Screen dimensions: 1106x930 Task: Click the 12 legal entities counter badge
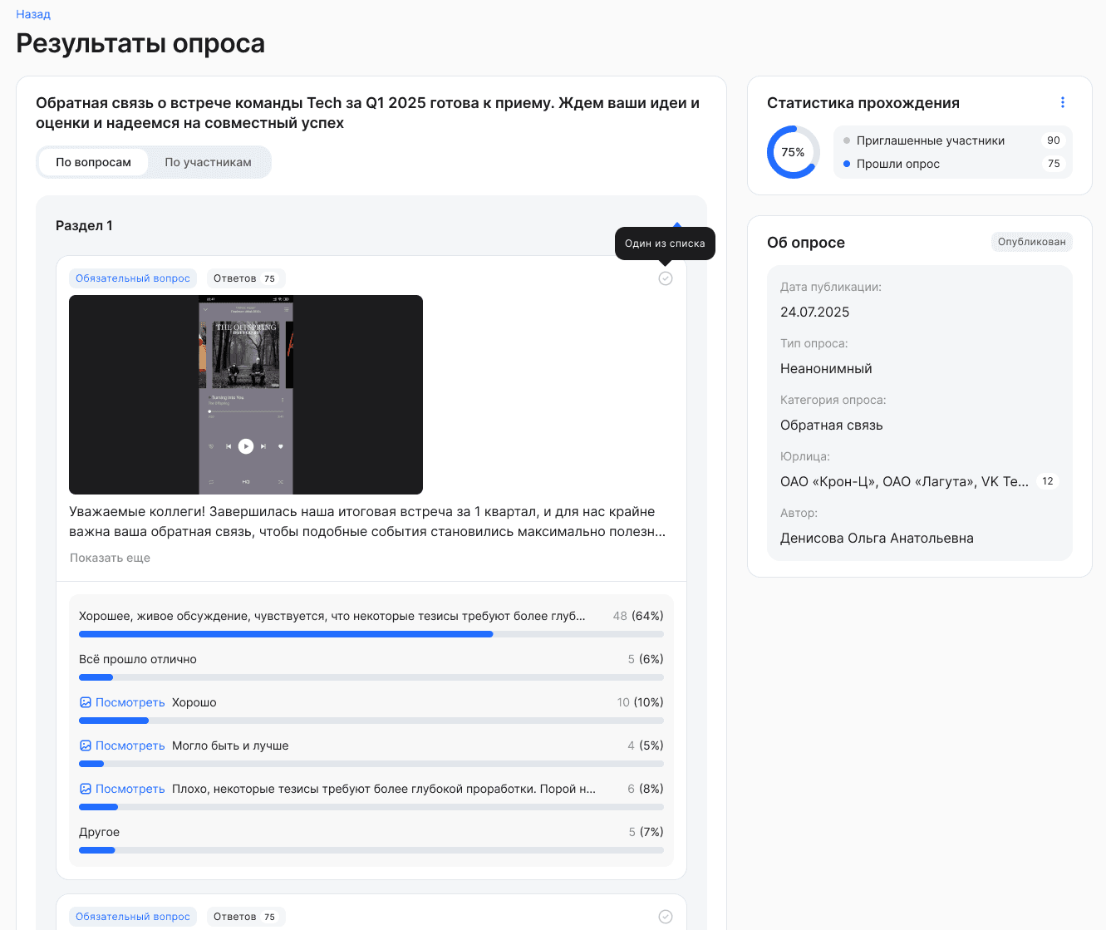click(1048, 481)
